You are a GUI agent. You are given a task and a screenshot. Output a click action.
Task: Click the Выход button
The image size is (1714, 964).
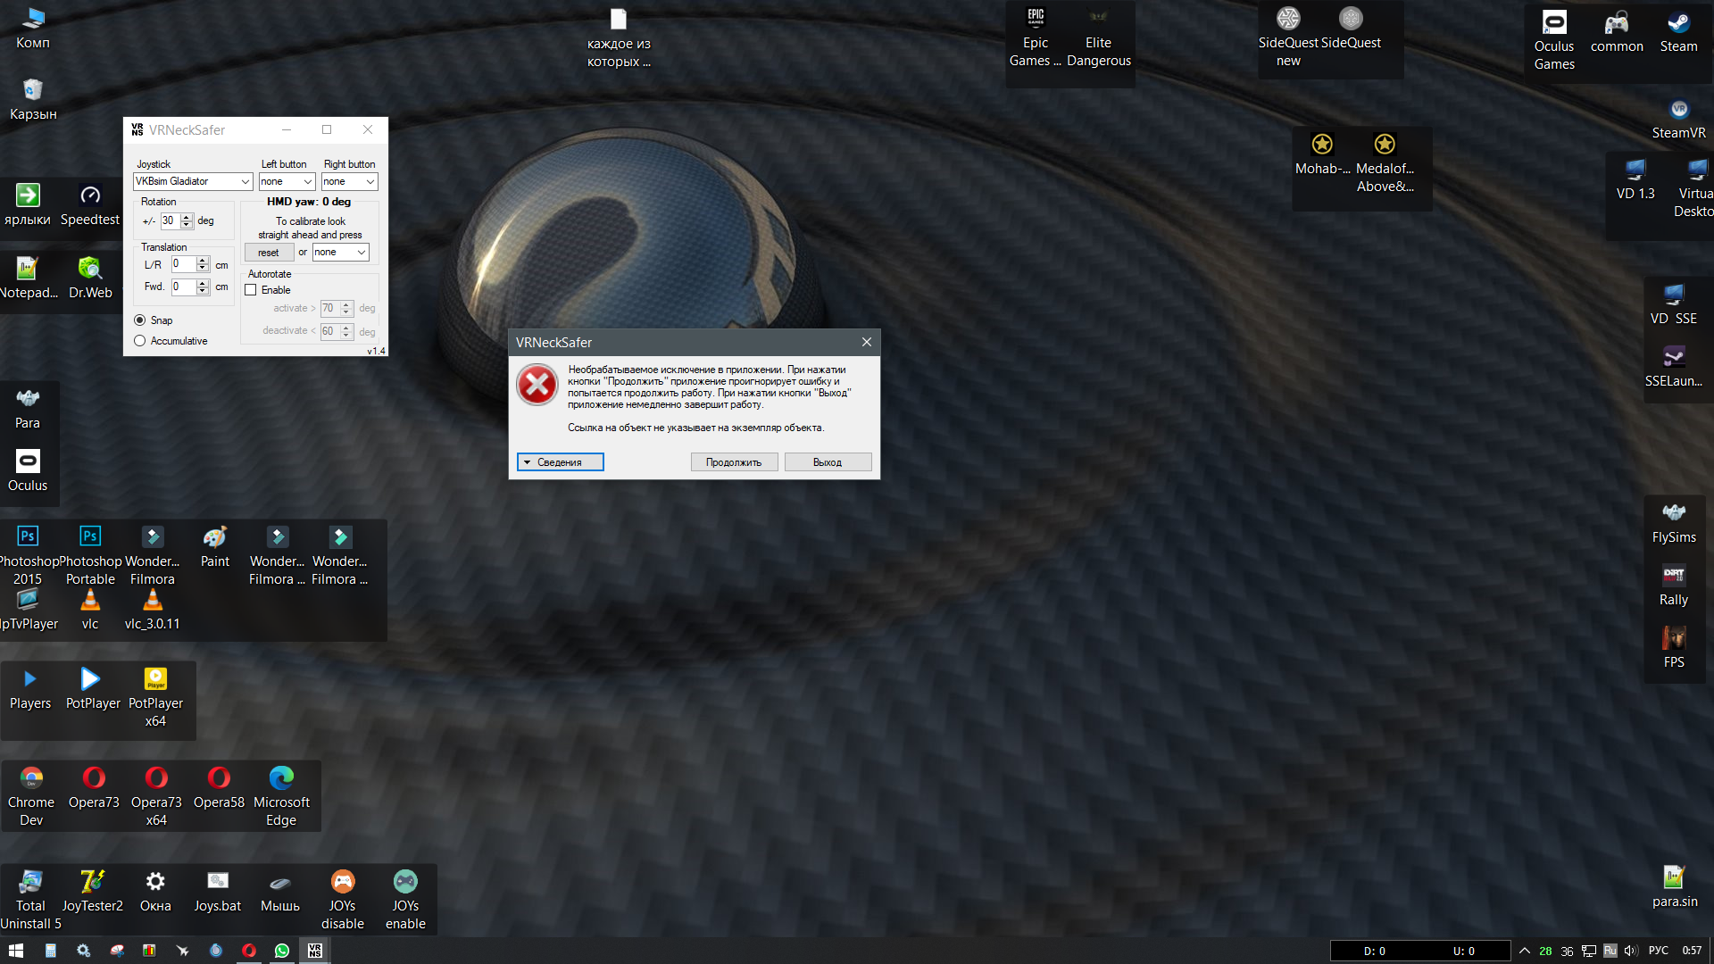pyautogui.click(x=828, y=462)
